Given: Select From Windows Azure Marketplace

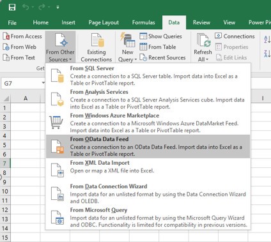Looking at the screenshot, I should point(148,123).
